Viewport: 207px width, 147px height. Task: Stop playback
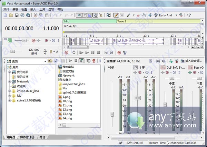click(x=98, y=53)
